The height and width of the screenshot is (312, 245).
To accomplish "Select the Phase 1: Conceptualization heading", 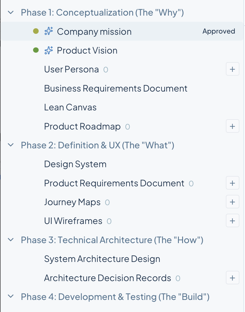I will (x=102, y=13).
